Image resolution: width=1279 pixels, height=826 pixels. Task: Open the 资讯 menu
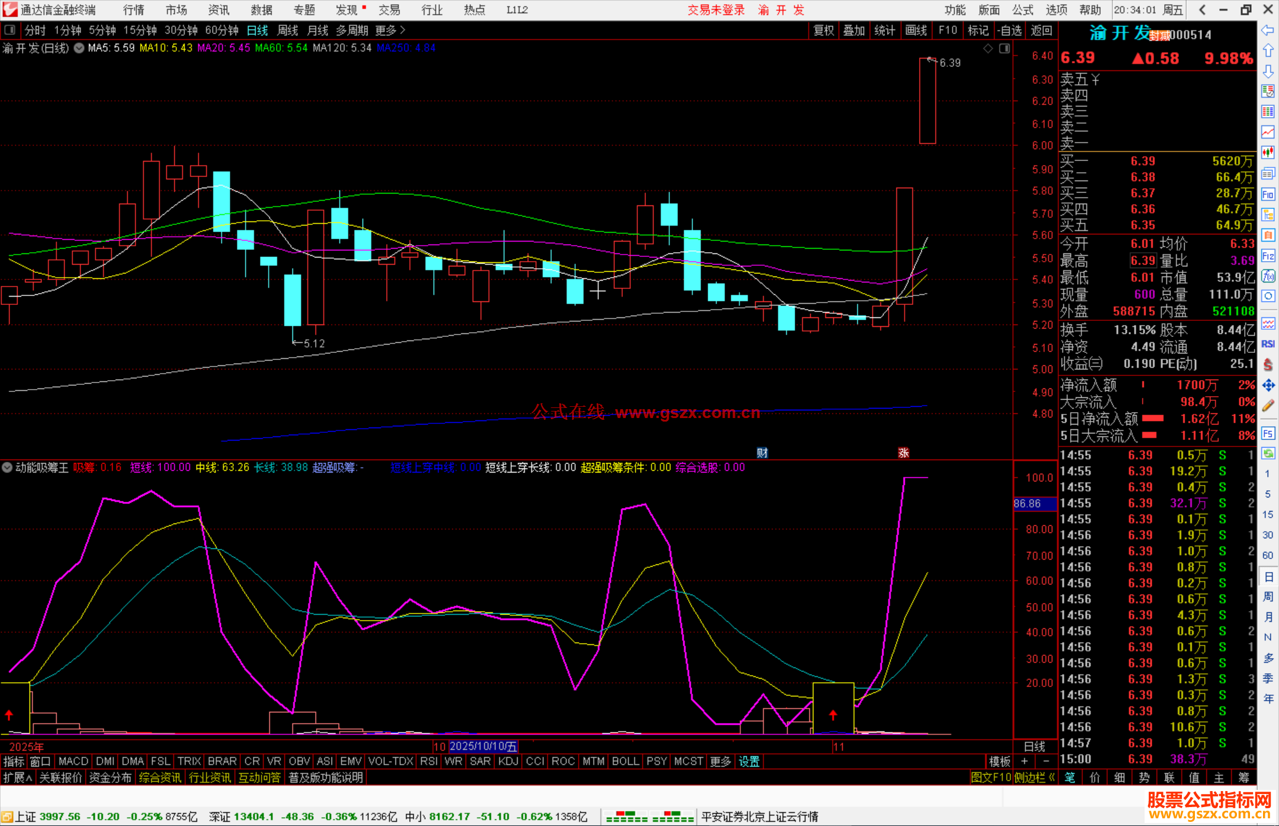click(218, 9)
